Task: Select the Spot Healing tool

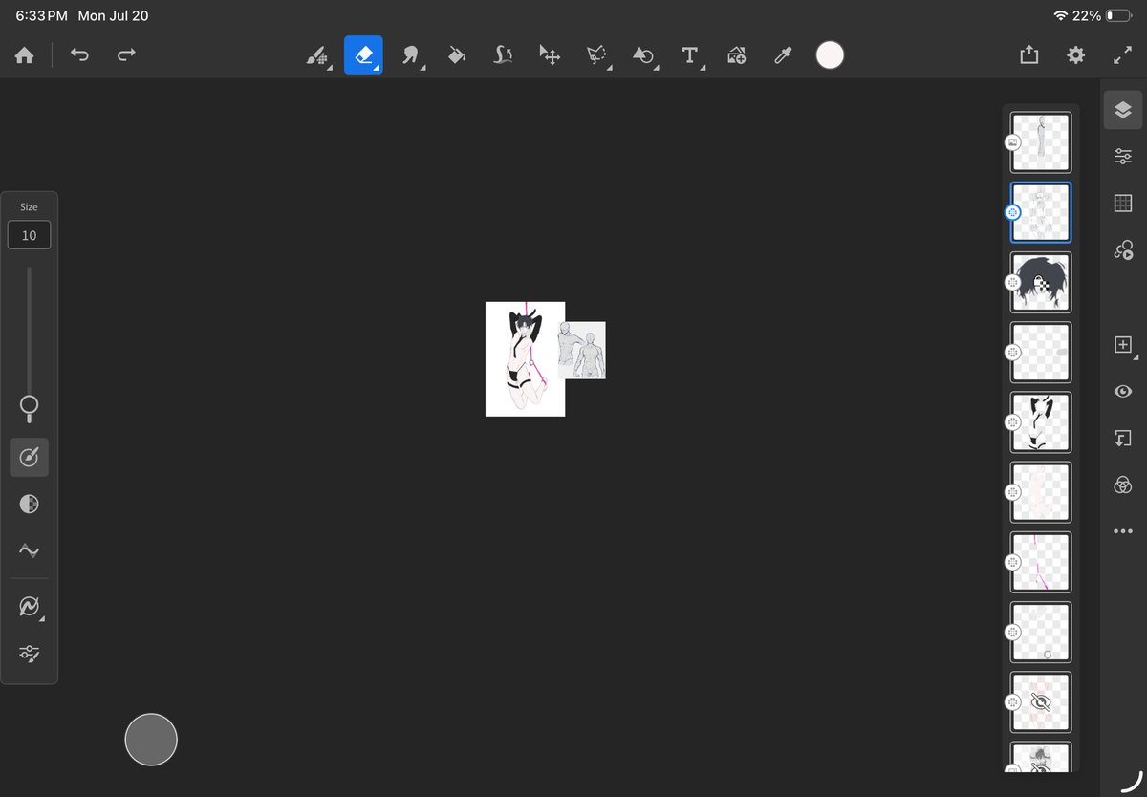Action: tap(503, 55)
